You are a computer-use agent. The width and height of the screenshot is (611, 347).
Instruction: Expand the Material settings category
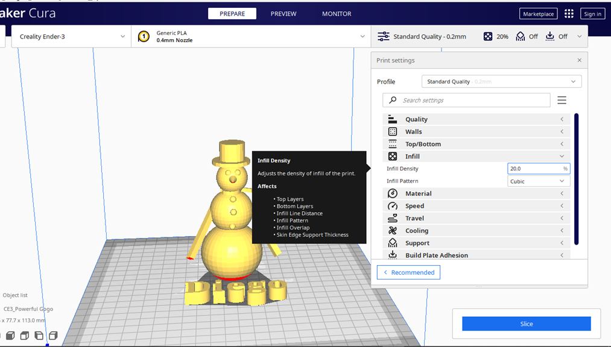(476, 193)
